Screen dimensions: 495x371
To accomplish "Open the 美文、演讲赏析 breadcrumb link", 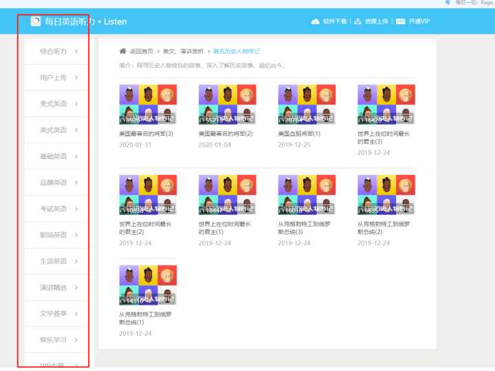I will click(183, 51).
